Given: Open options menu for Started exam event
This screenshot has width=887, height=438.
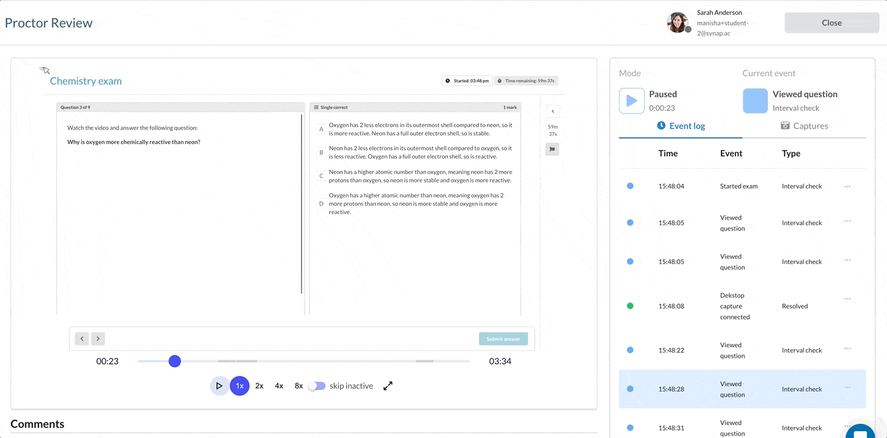Looking at the screenshot, I should click(x=847, y=186).
